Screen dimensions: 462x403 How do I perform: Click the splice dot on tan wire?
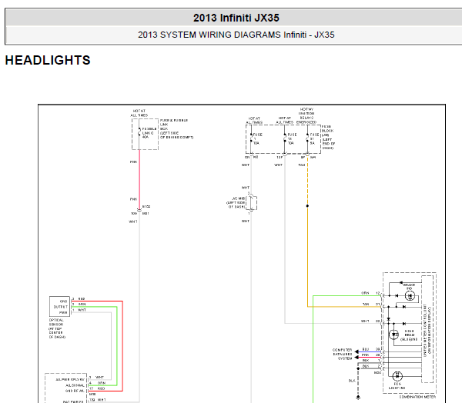[x=307, y=206]
